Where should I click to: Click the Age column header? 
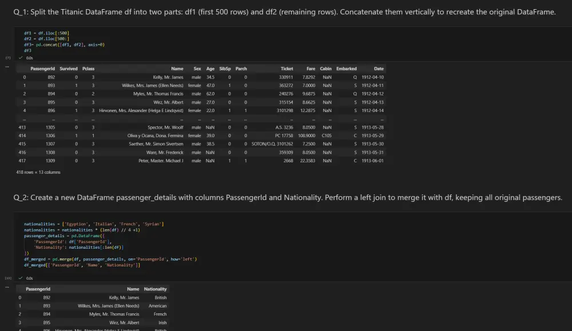[210, 69]
